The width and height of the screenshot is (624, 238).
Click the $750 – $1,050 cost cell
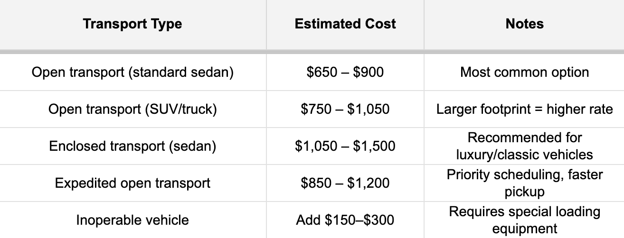tap(345, 109)
